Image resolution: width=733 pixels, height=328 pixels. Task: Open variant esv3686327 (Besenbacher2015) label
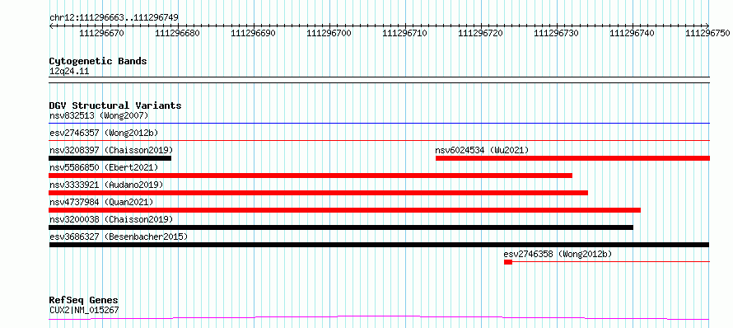(x=119, y=237)
